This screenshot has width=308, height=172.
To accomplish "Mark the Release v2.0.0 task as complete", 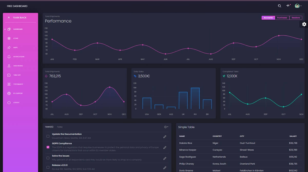I will (x=48, y=167).
